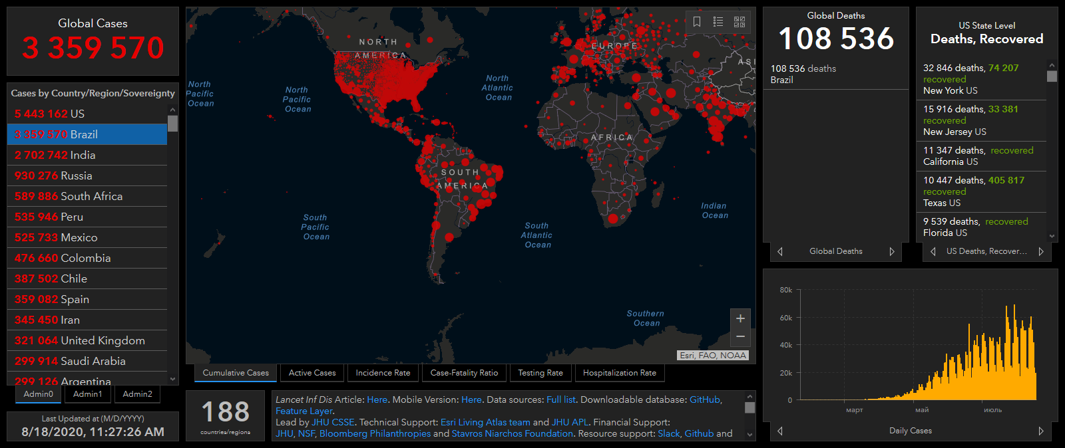Open the map legend list icon
Screen dimensions: 1065x448
coord(718,22)
